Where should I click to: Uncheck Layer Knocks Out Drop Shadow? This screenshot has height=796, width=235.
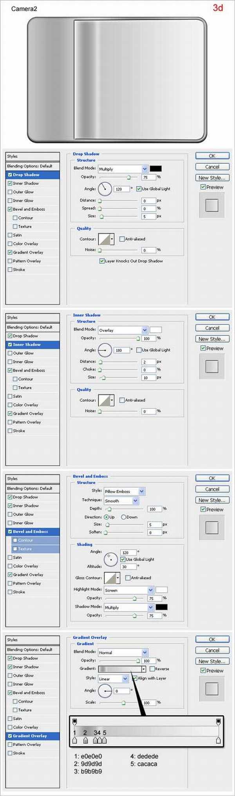pyautogui.click(x=102, y=261)
